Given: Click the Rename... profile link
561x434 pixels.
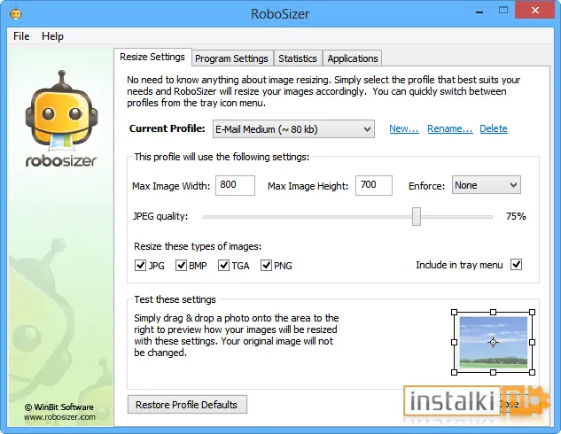Looking at the screenshot, I should (x=449, y=128).
